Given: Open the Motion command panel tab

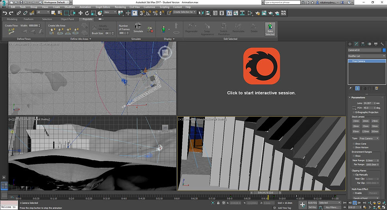Looking at the screenshot, I should (369, 44).
